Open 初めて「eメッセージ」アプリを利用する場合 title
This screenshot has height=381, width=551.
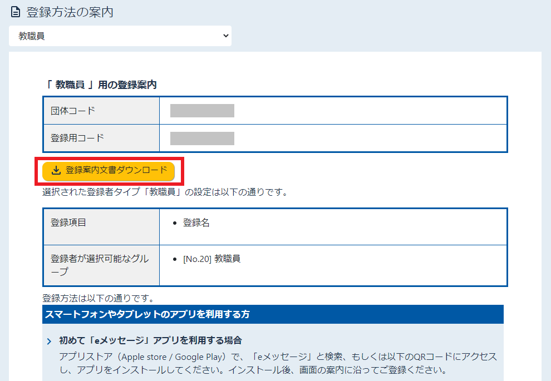pyautogui.click(x=150, y=340)
